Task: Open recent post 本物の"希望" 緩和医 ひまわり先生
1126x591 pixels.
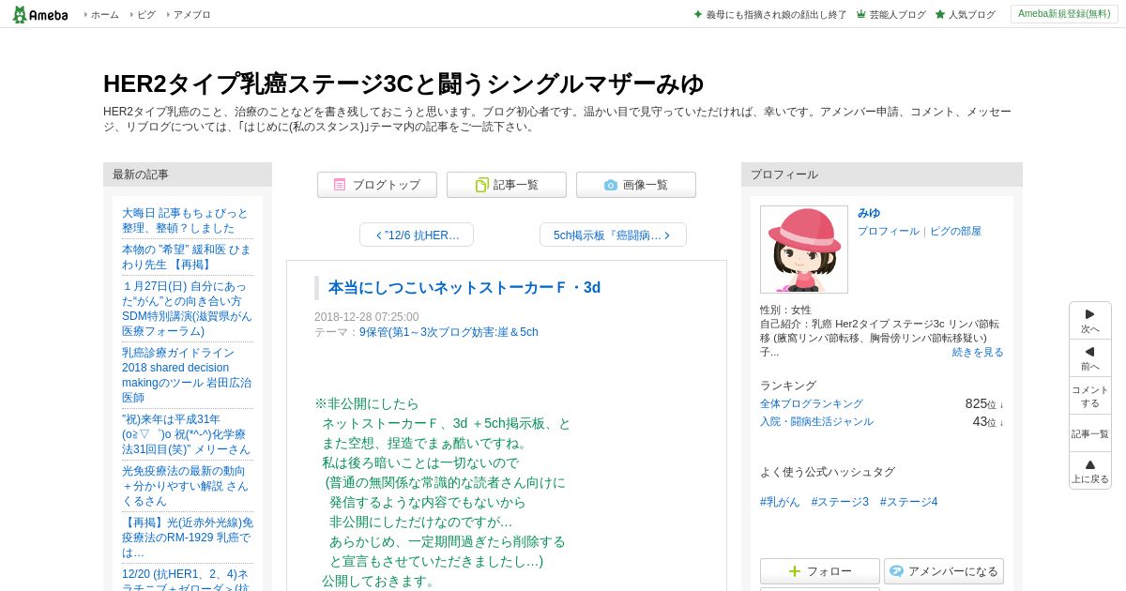Action: (187, 257)
